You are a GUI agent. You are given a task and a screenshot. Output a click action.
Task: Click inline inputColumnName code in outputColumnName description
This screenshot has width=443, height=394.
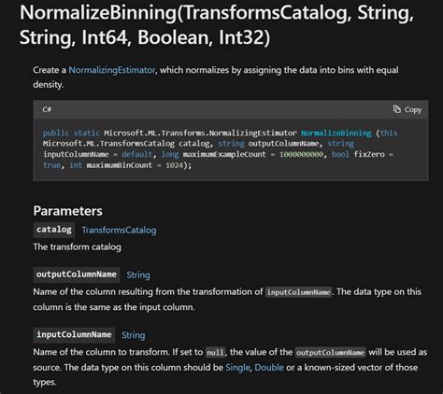[x=299, y=292]
